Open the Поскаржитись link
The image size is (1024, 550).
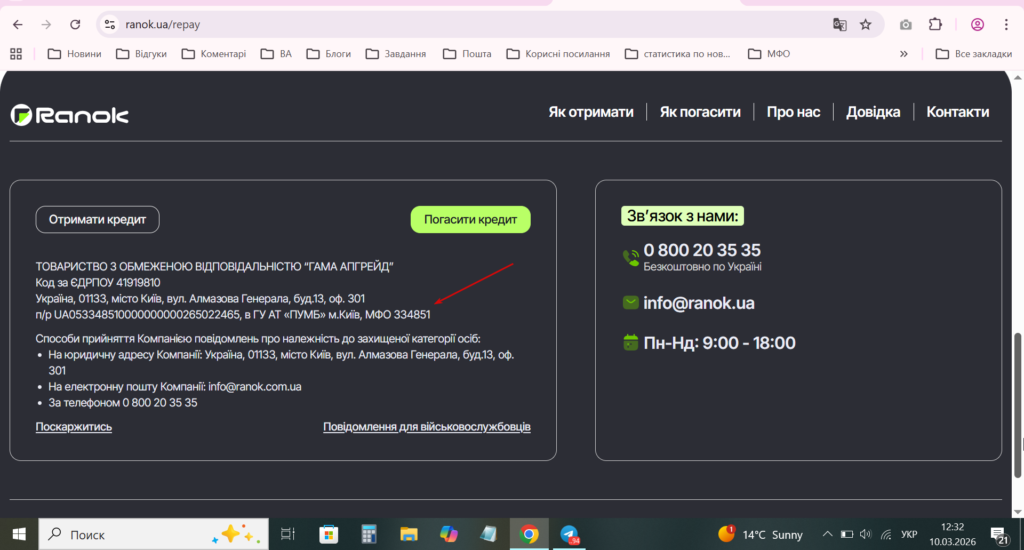pyautogui.click(x=74, y=427)
